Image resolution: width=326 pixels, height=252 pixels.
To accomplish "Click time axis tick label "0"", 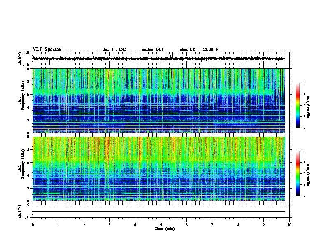I will [x=33, y=225].
